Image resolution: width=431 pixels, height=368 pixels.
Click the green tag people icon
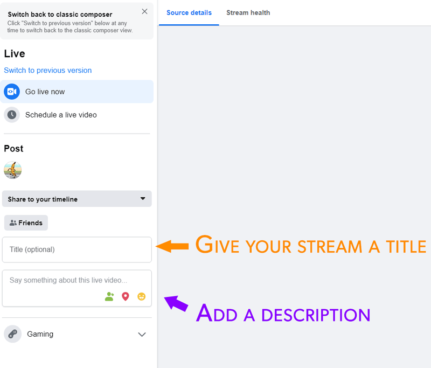(109, 296)
